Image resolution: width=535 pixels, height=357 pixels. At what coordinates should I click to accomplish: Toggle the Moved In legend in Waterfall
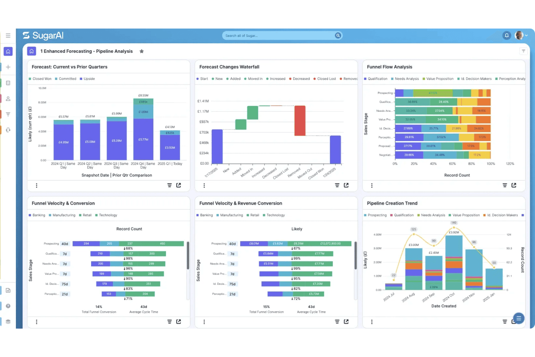tap(253, 79)
